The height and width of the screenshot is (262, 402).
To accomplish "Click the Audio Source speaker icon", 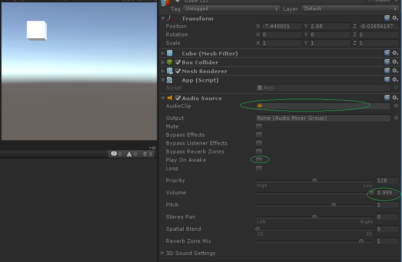I will click(170, 98).
